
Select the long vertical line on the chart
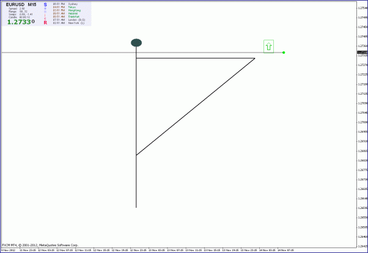pyautogui.click(x=136, y=127)
